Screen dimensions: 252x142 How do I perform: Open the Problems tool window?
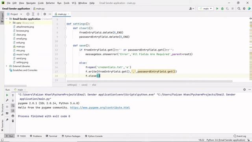(36, 136)
